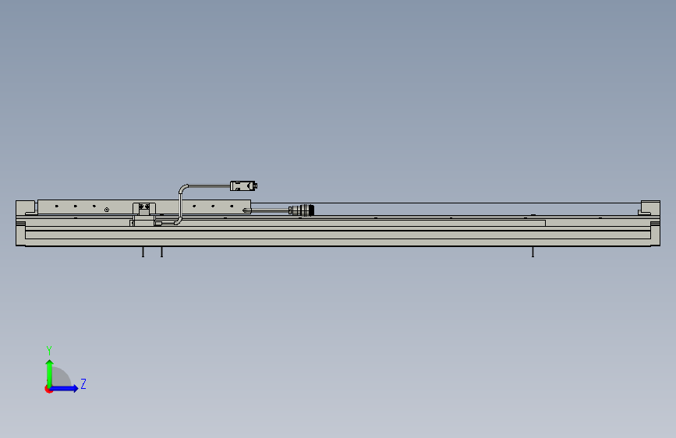Click the blue Z axis label
Viewport: 676px width, 438px height.
point(83,383)
